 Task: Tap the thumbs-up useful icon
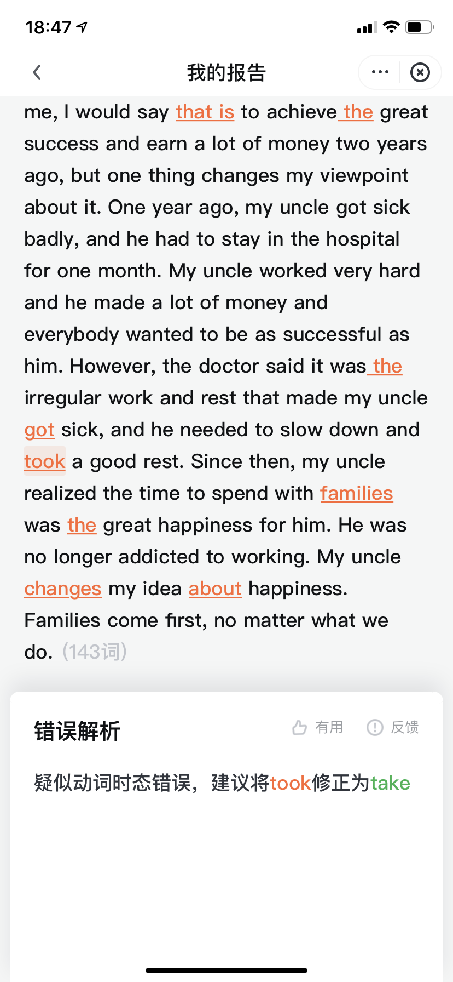tap(299, 727)
